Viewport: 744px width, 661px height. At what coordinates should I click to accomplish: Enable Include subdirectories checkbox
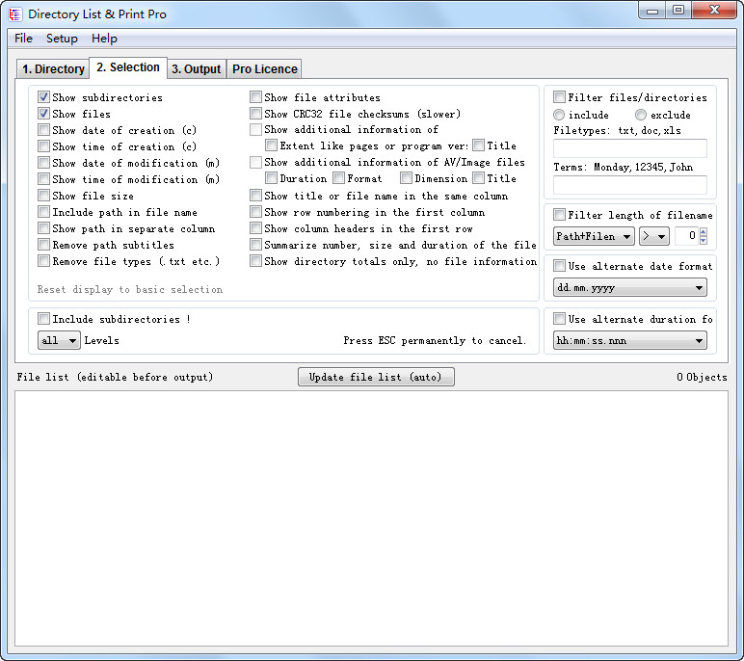[x=43, y=318]
